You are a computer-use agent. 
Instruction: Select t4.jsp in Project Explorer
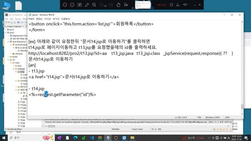click(x=22, y=120)
